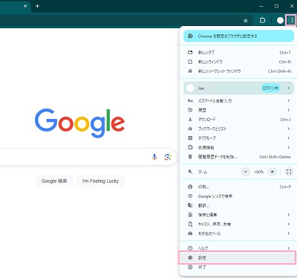Select 終了 (Exit) menu item
297x278 pixels.
click(238, 267)
